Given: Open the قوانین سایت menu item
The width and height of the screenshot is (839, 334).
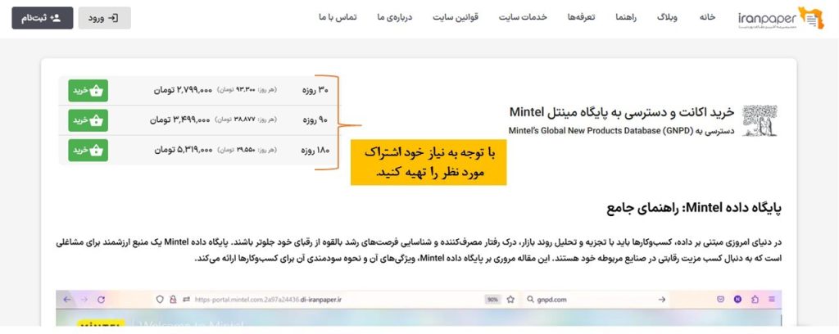Looking at the screenshot, I should coord(456,17).
